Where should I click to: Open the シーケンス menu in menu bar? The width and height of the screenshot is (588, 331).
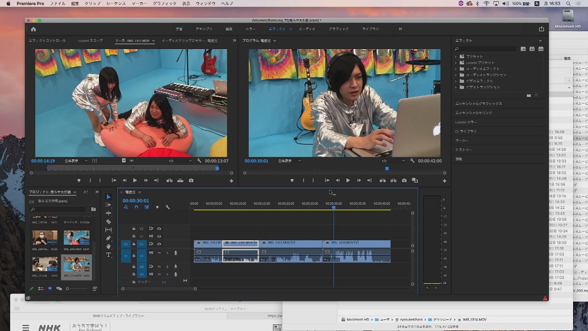(x=116, y=3)
